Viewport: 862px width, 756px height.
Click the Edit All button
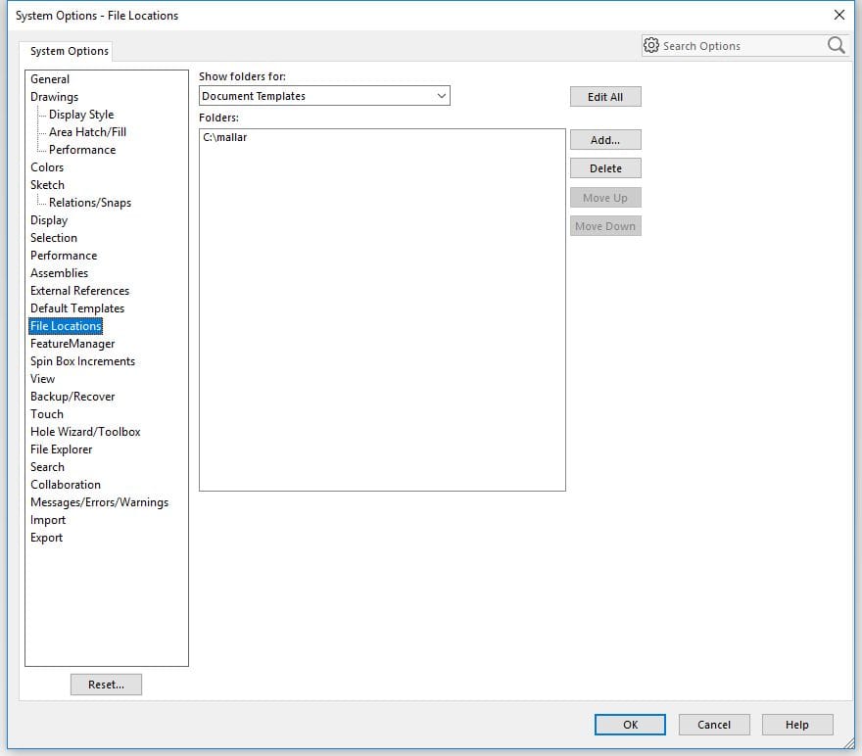605,97
